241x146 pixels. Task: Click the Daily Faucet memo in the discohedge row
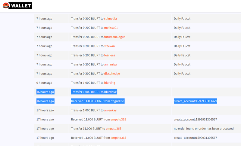tap(182, 74)
